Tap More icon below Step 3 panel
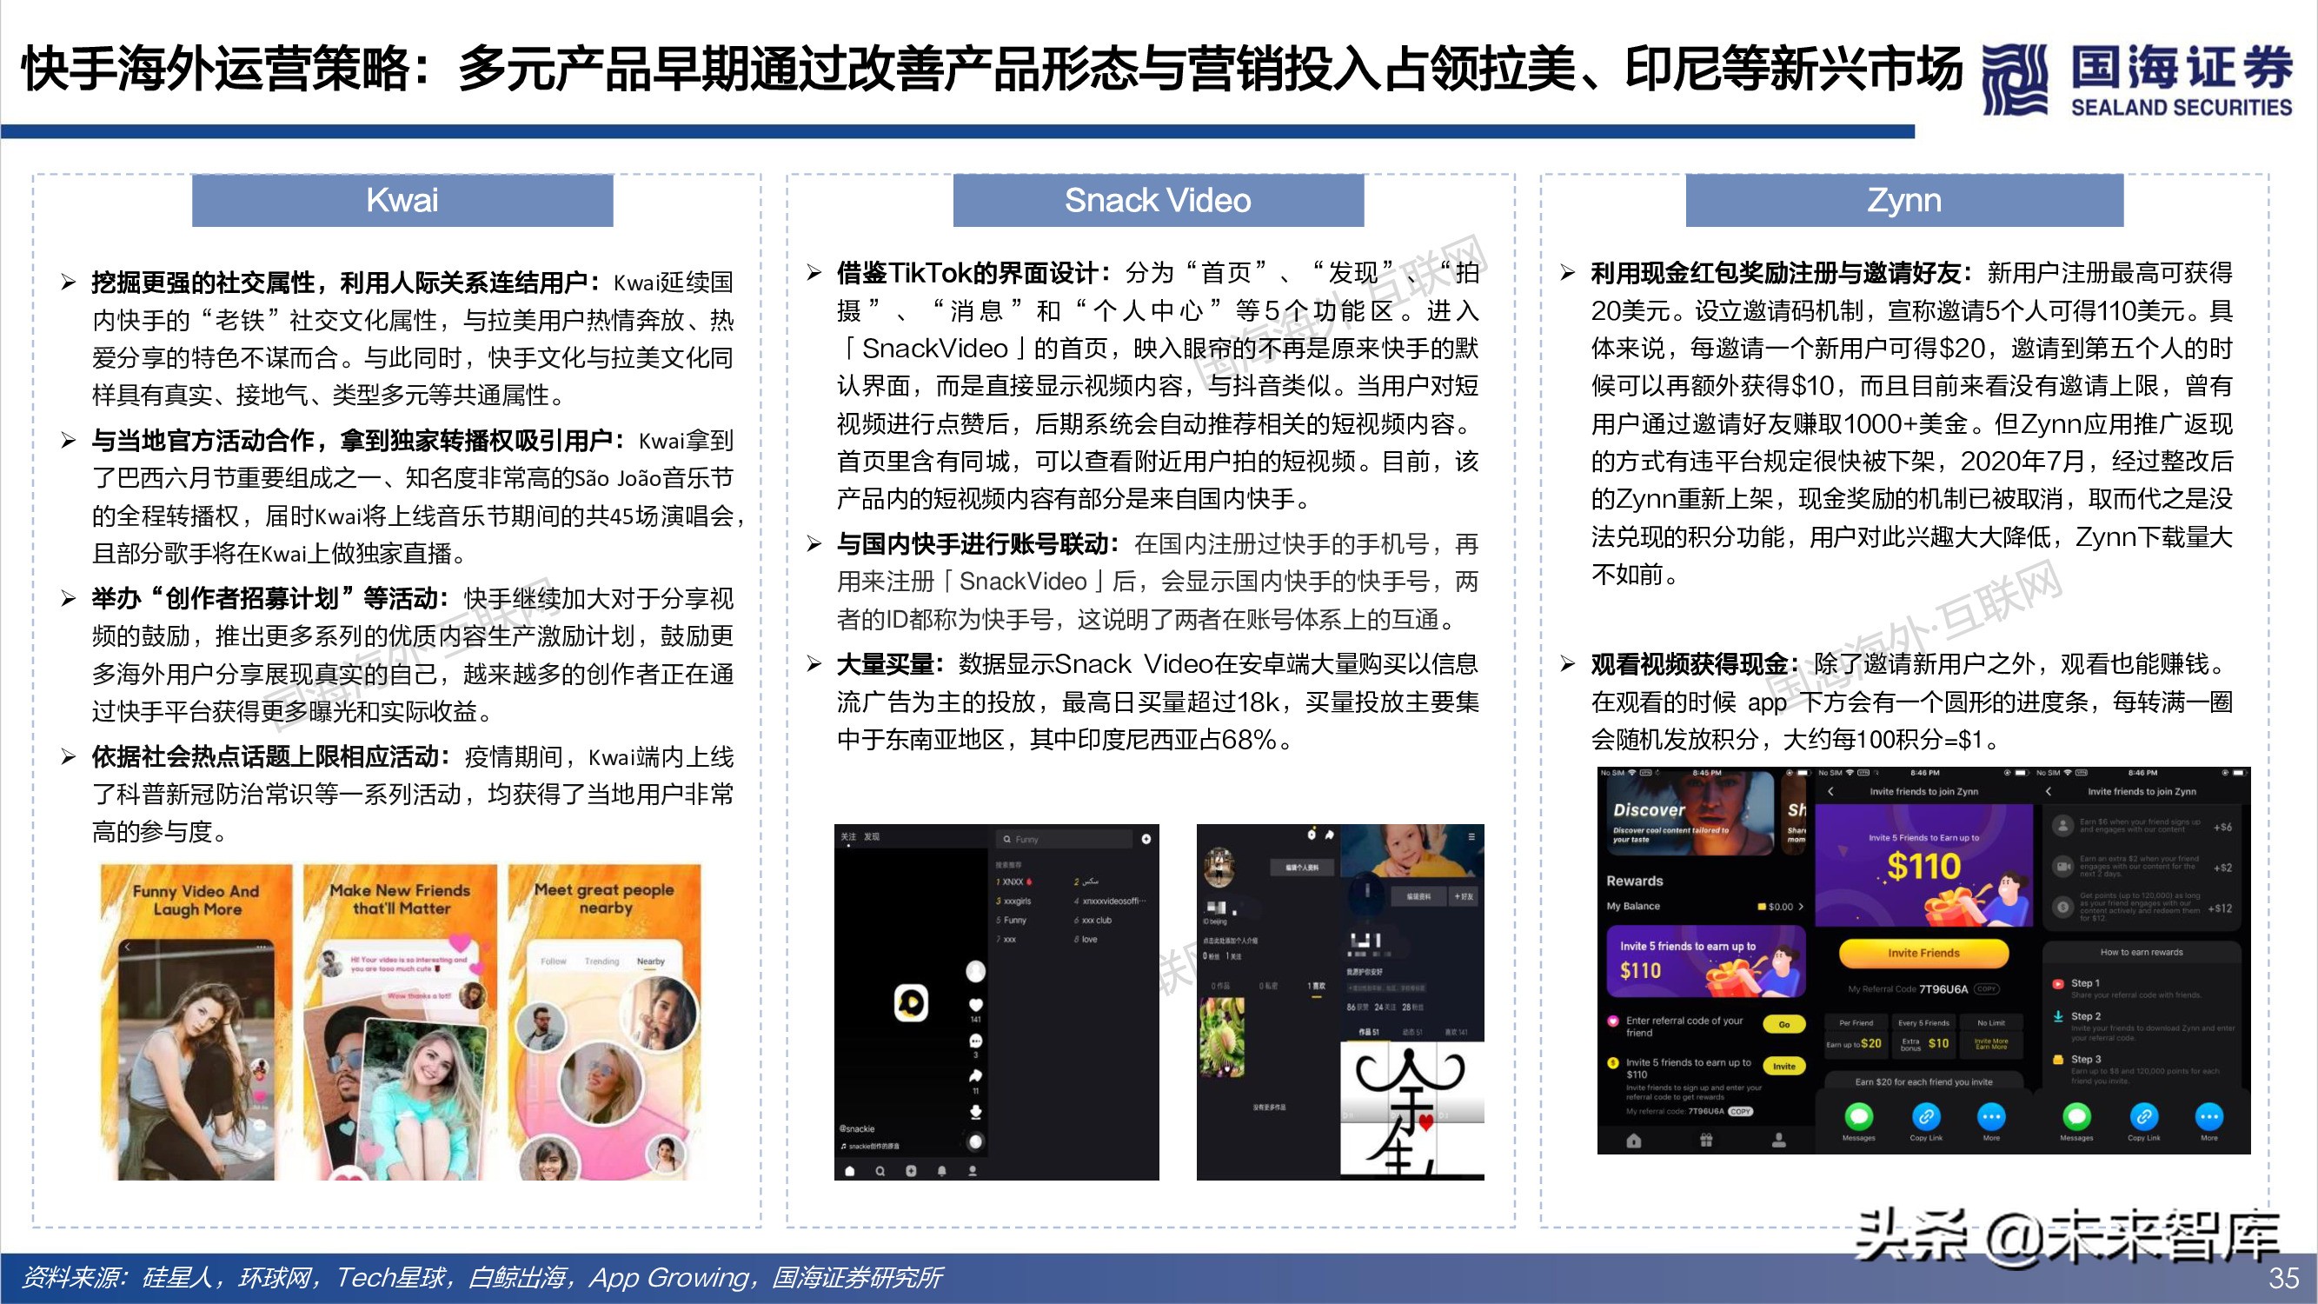Viewport: 2318px width, 1304px height. 2209,1117
